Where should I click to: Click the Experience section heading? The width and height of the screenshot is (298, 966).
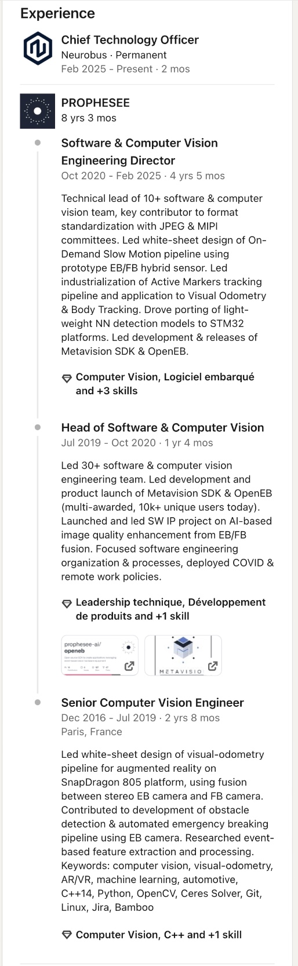[57, 13]
